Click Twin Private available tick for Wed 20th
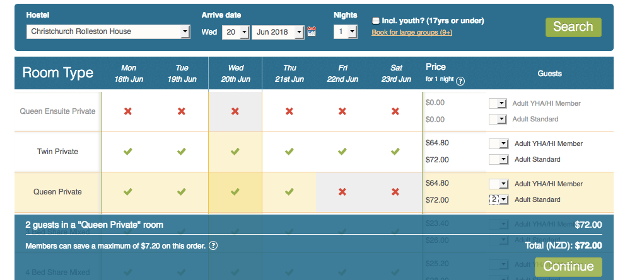The image size is (625, 280). [x=235, y=152]
